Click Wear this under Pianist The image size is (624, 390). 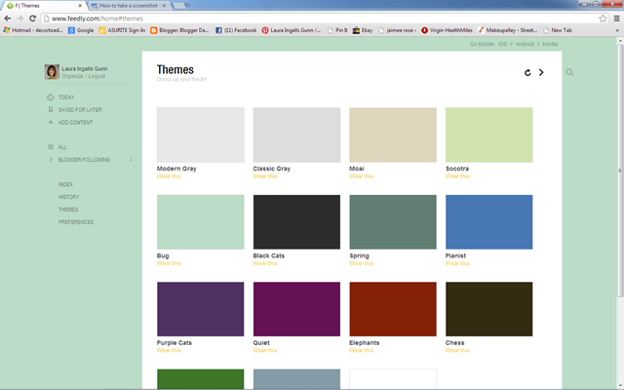pyautogui.click(x=457, y=263)
